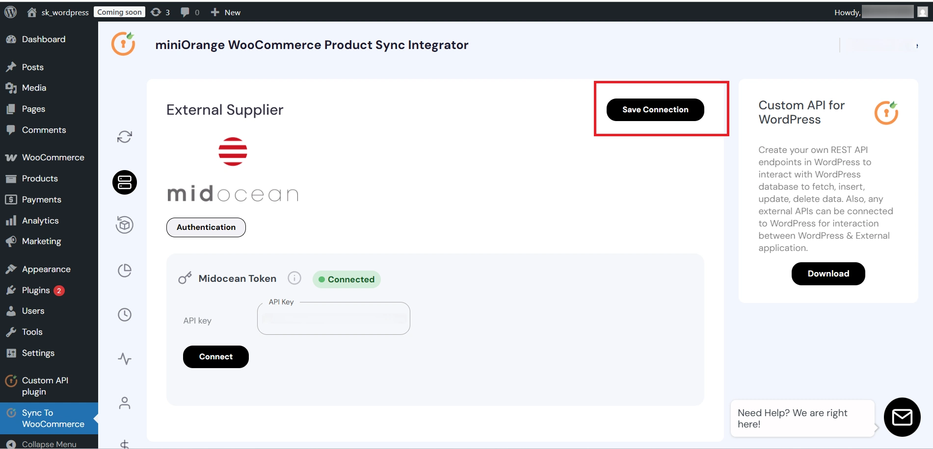Click Save Connection button
The width and height of the screenshot is (933, 449).
pos(655,110)
